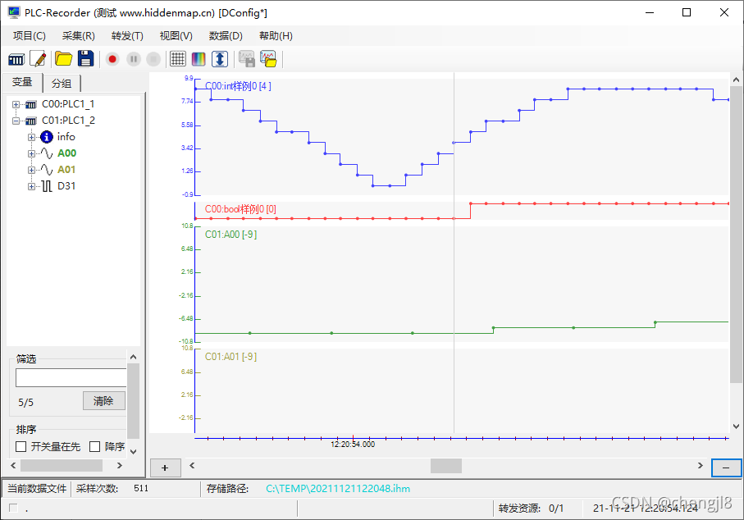Click the chart vertical scrollbar up arrow

point(736,80)
